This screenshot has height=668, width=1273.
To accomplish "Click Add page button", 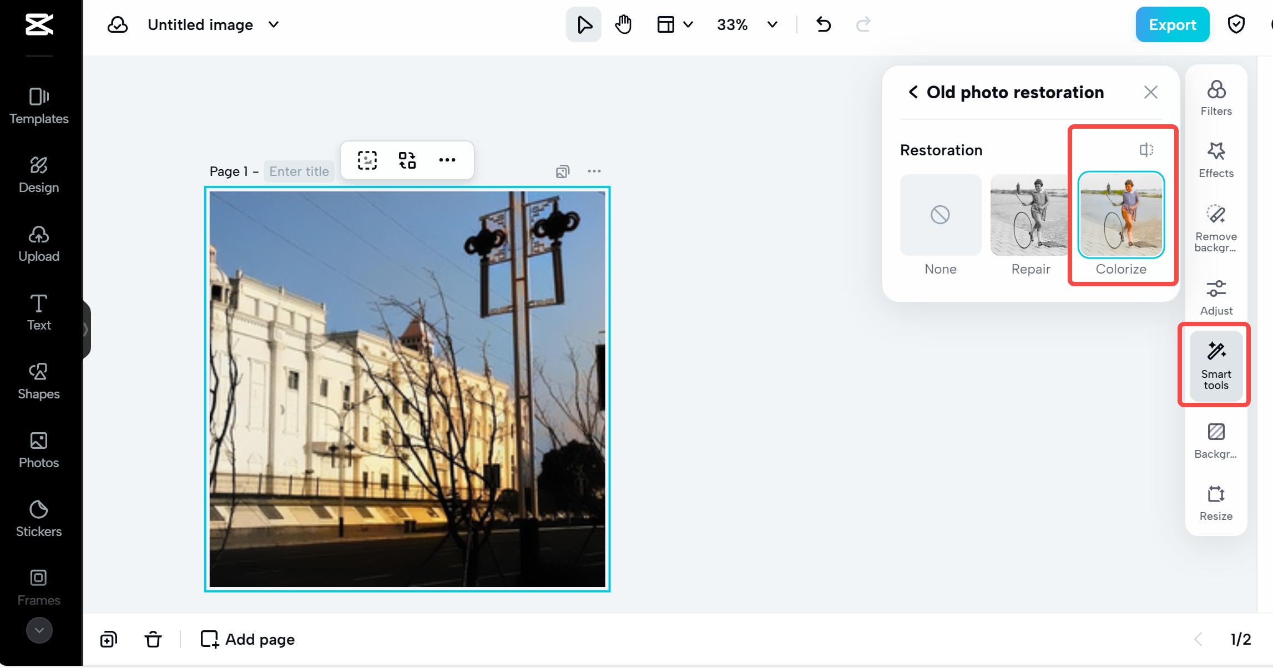I will pos(247,639).
